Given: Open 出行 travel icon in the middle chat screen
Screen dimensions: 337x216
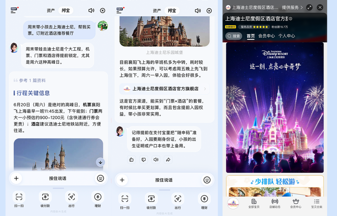Looking at the screenshot, I should (178, 199).
